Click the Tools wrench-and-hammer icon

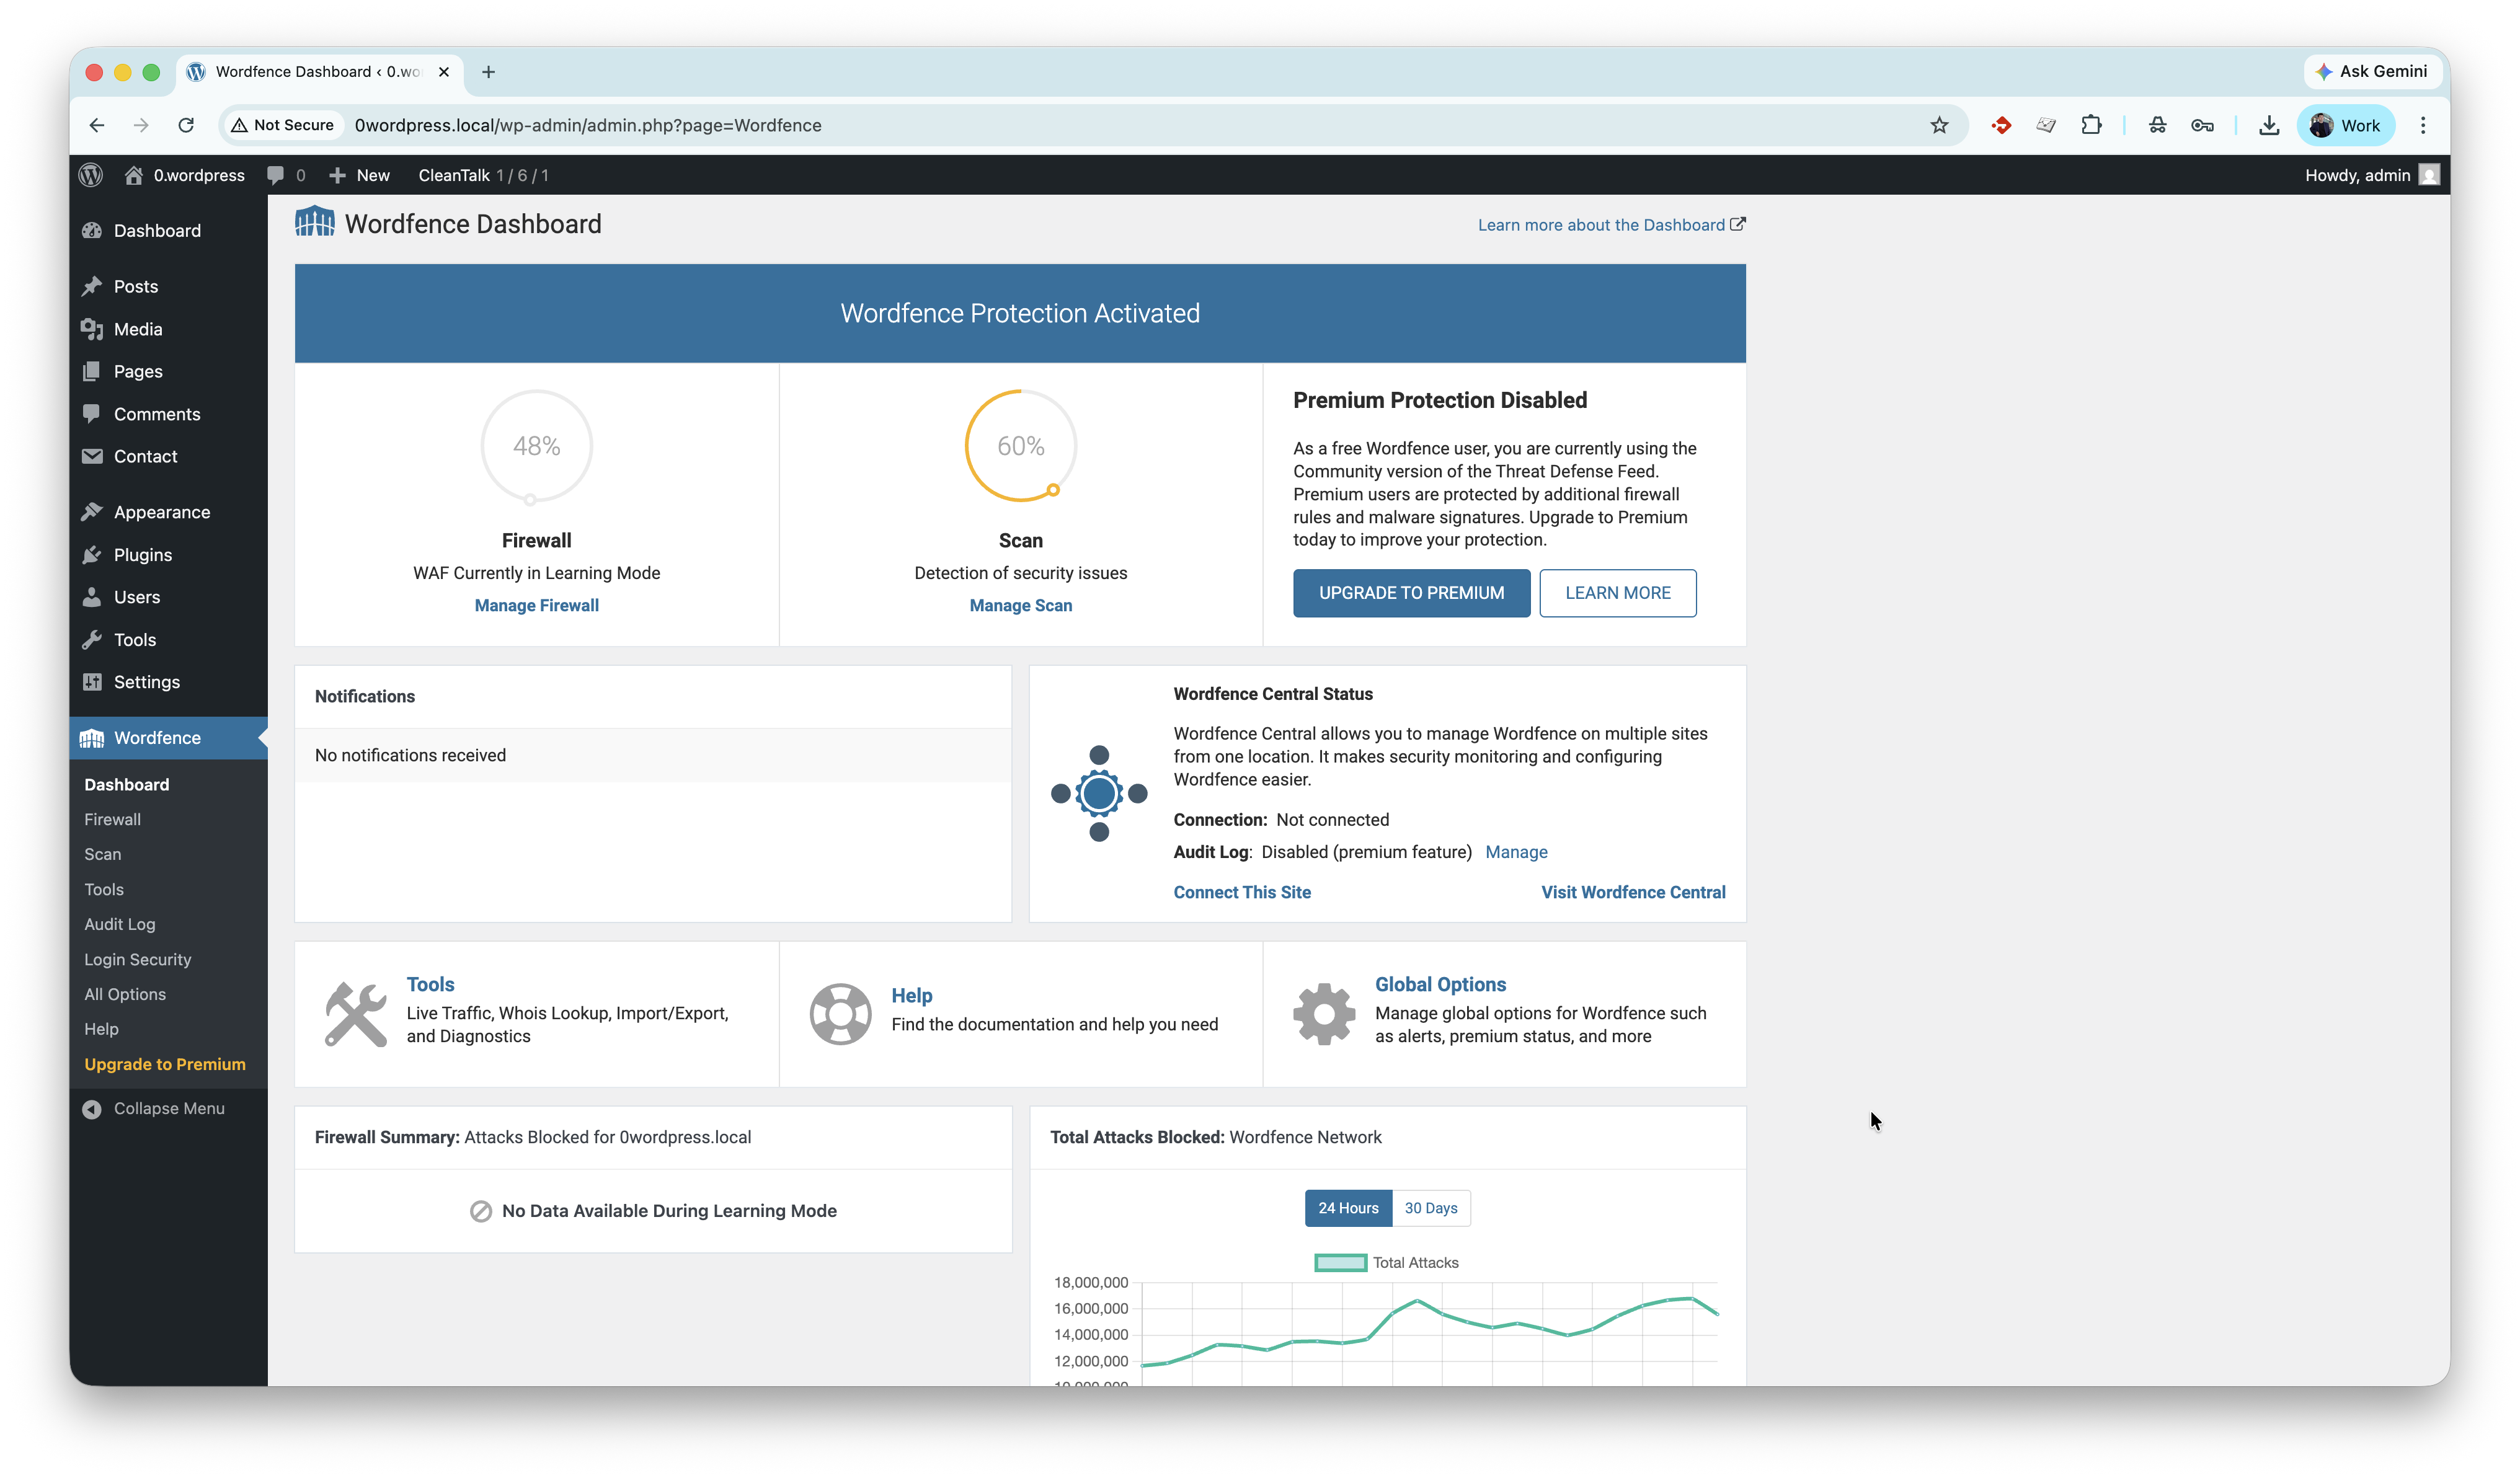(x=355, y=1014)
